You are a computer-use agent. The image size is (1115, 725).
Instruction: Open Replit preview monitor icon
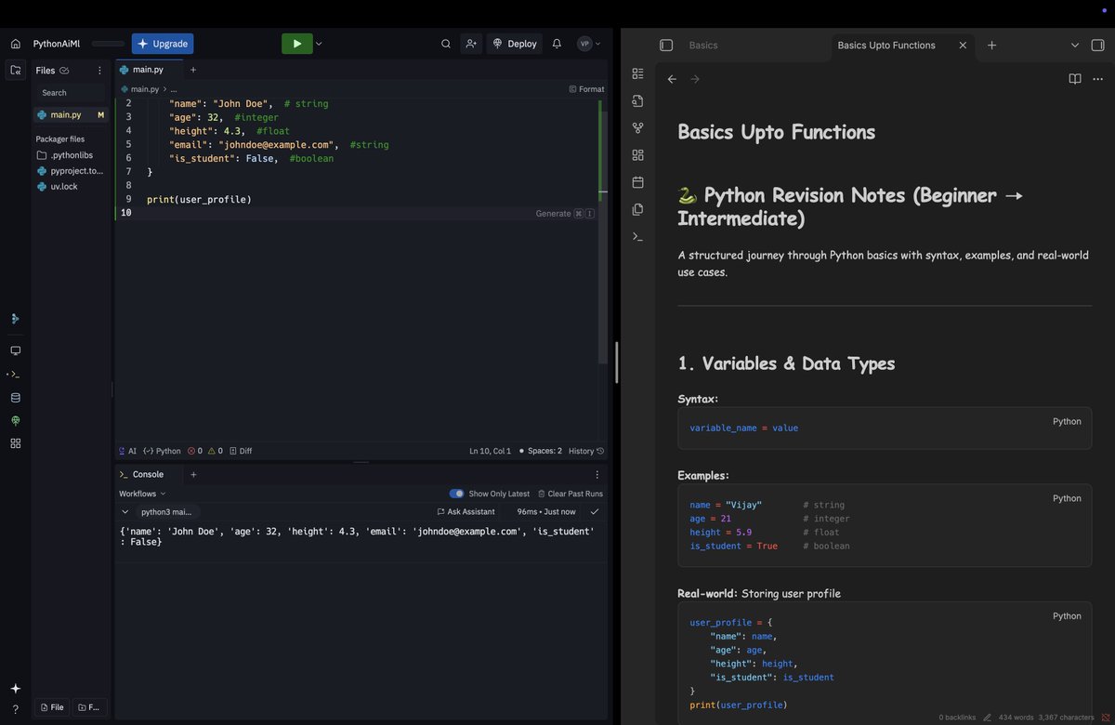(x=16, y=350)
